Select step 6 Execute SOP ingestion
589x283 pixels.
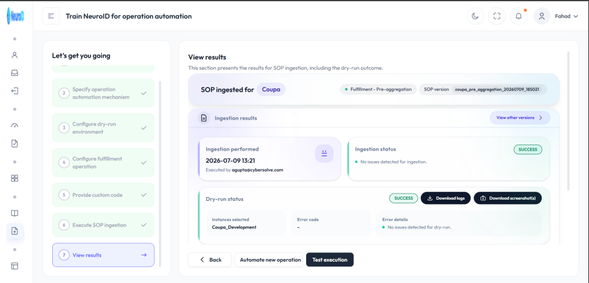point(103,225)
